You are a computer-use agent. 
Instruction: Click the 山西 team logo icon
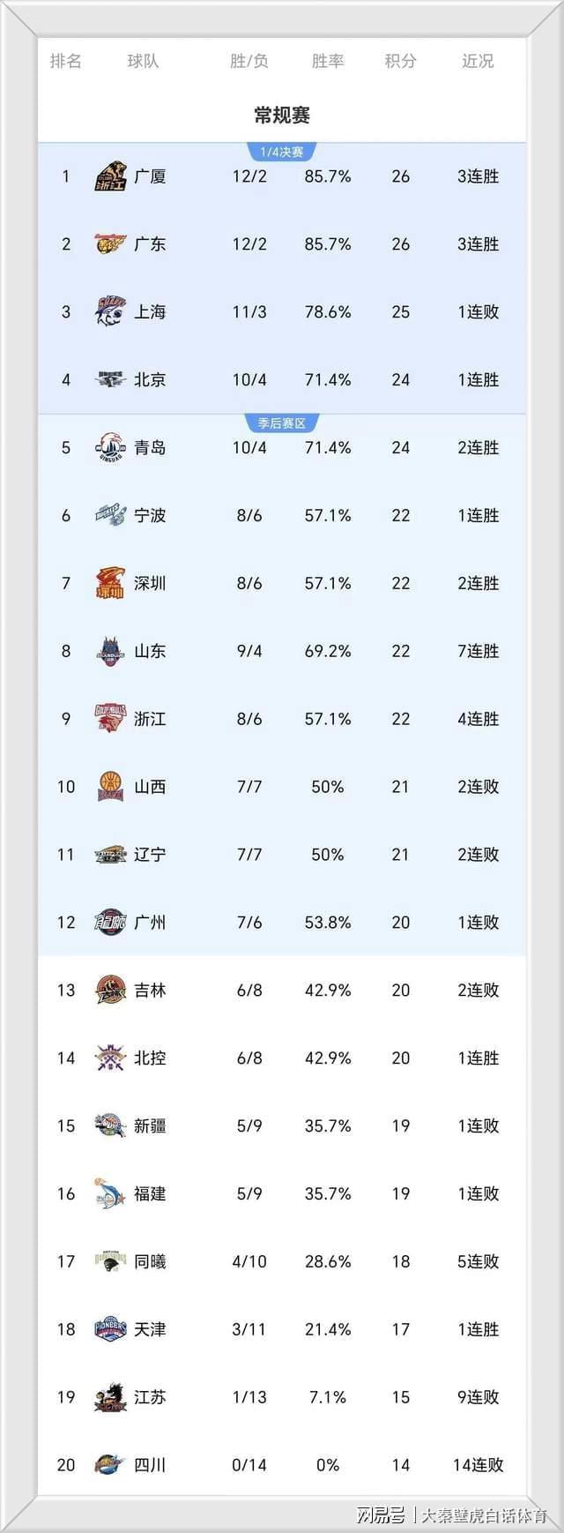(x=111, y=787)
